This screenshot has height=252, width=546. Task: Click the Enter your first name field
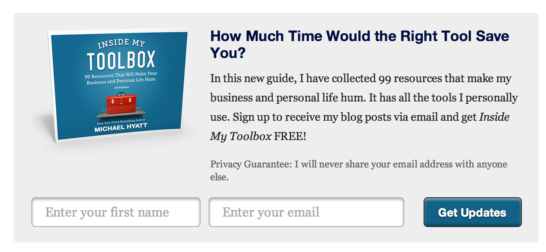tap(116, 212)
